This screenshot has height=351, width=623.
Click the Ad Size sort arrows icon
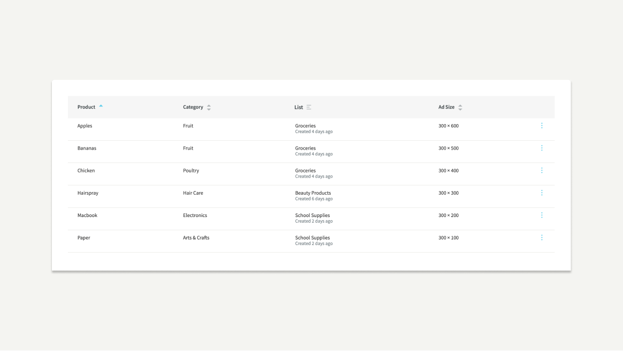[460, 107]
